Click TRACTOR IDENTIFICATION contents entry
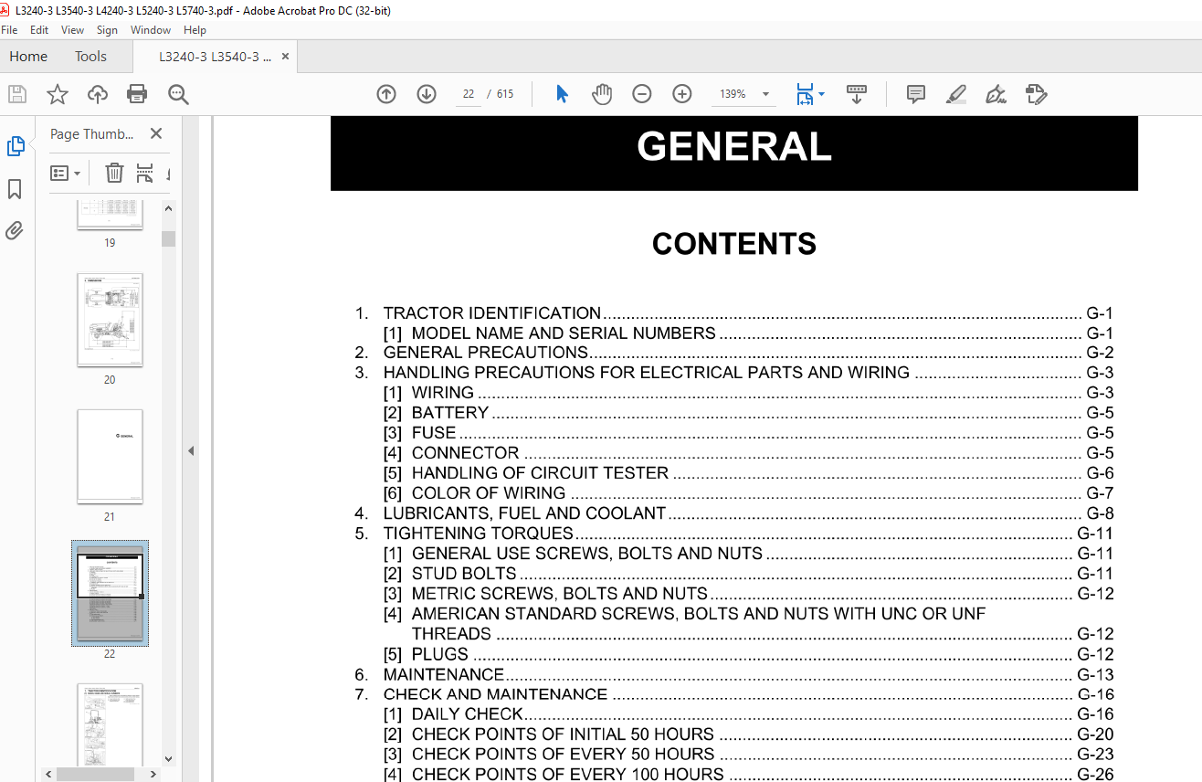This screenshot has width=1202, height=782. pyautogui.click(x=492, y=313)
